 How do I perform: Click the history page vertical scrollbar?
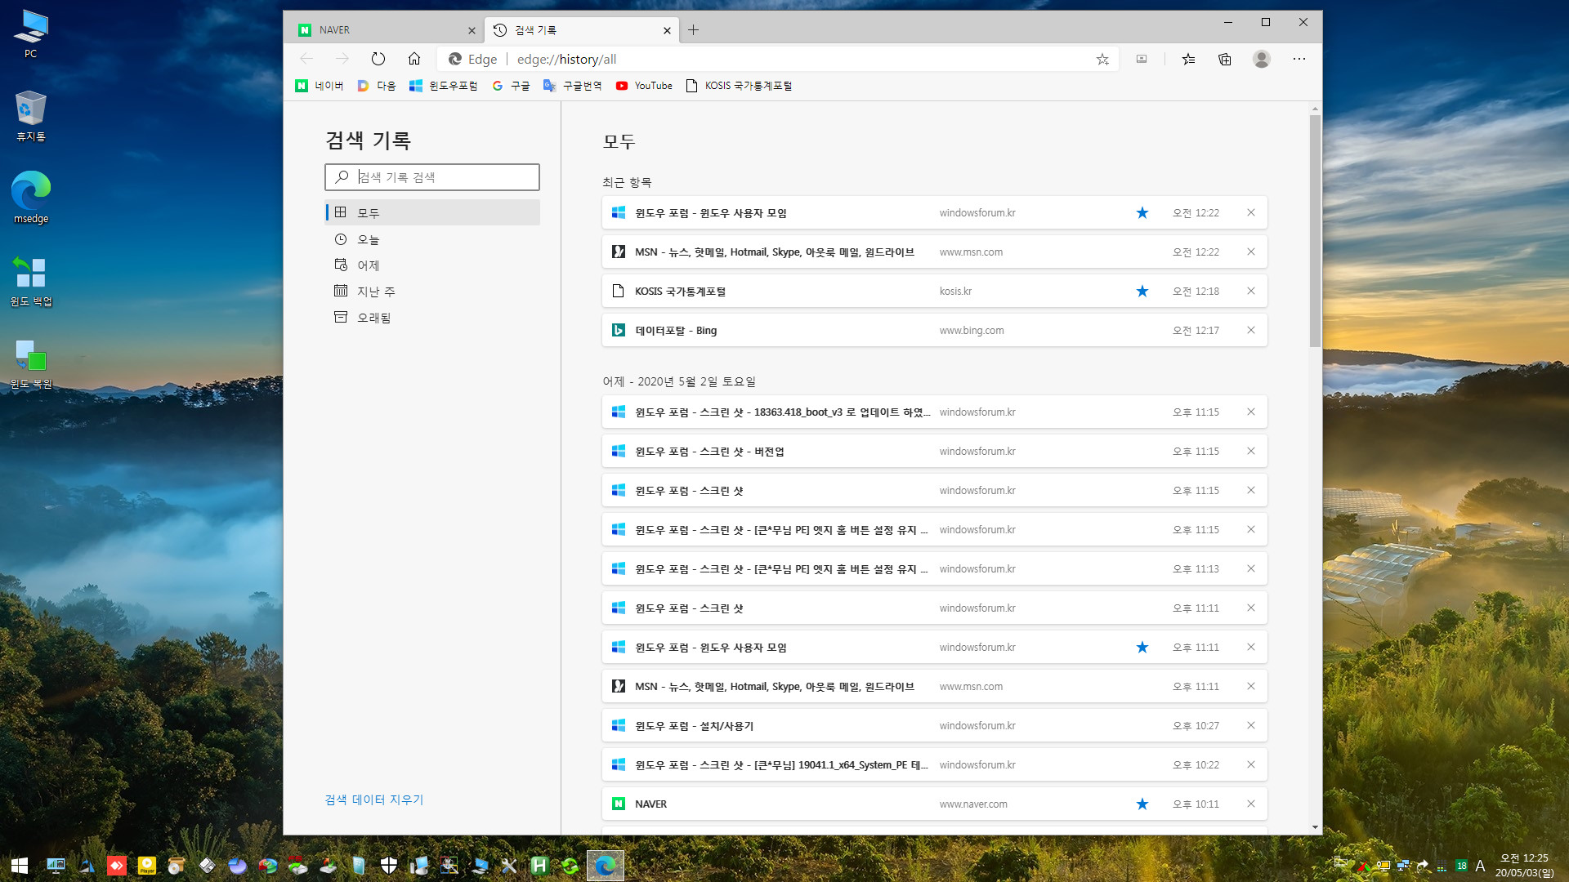[x=1315, y=231]
